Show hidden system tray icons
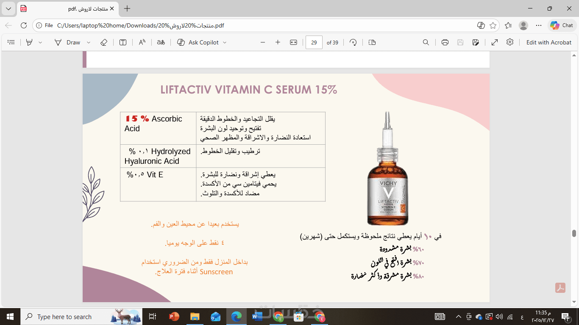The width and height of the screenshot is (579, 325). 458,317
